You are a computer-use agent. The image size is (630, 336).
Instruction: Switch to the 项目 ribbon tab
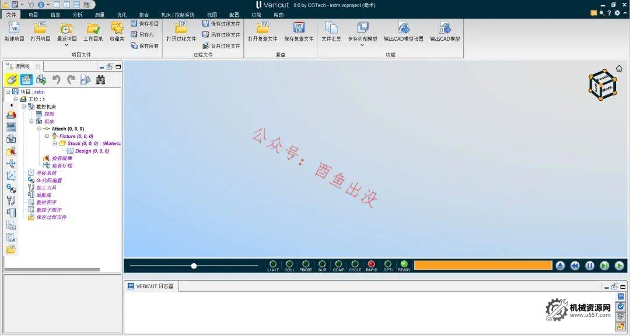tap(33, 15)
